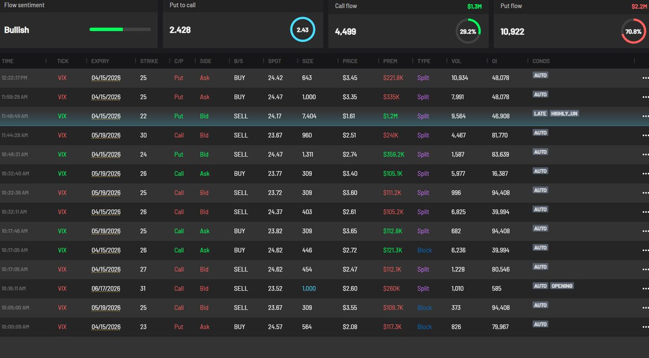Click the OPENING condition tag
This screenshot has height=358, width=649.
point(562,286)
